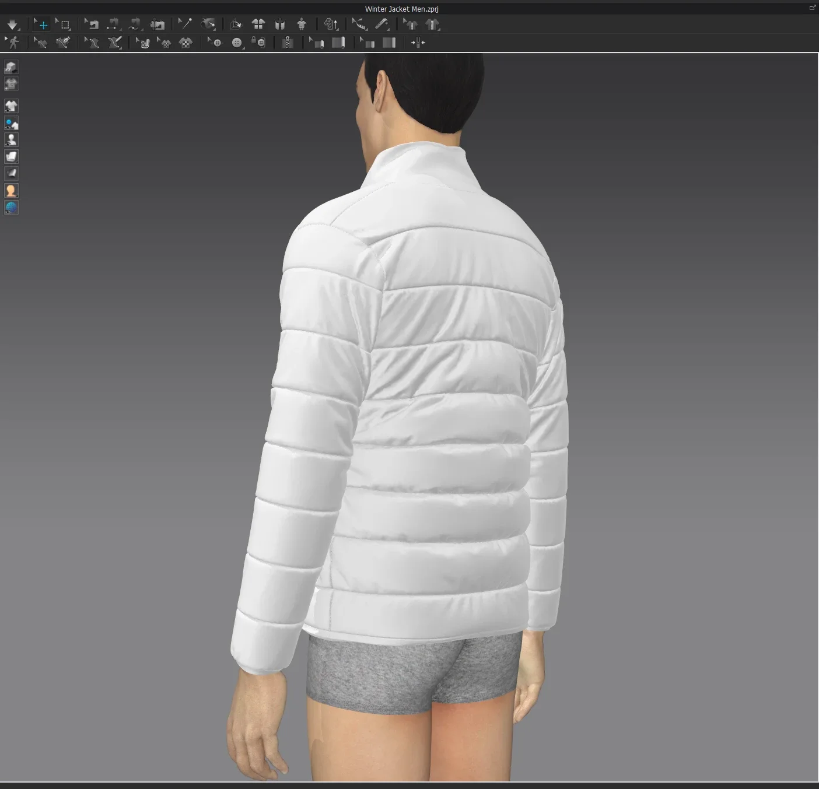Activate the Piping tool

pyautogui.click(x=389, y=43)
